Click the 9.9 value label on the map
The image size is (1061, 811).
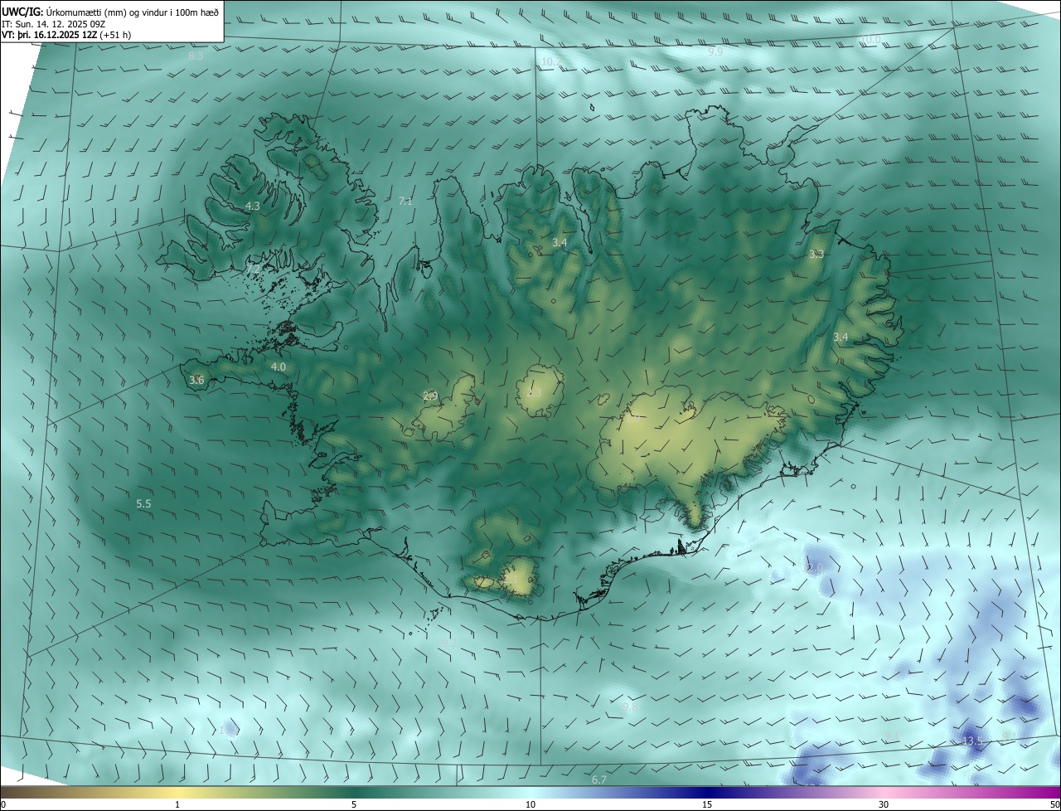[715, 51]
